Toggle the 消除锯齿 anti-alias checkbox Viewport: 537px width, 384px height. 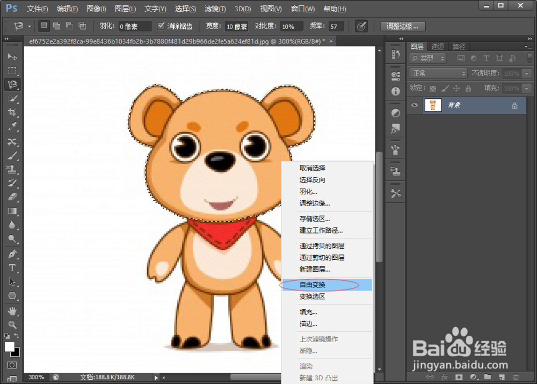[x=162, y=25]
